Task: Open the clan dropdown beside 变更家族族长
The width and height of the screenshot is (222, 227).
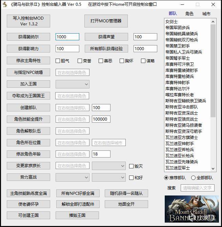Action: tap(108, 166)
